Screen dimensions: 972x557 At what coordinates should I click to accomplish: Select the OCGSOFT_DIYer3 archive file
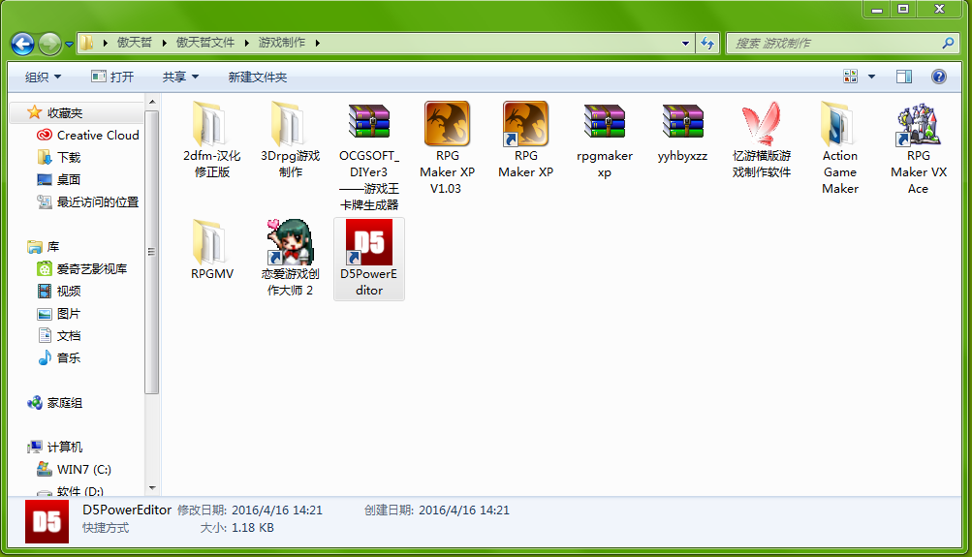pos(369,122)
